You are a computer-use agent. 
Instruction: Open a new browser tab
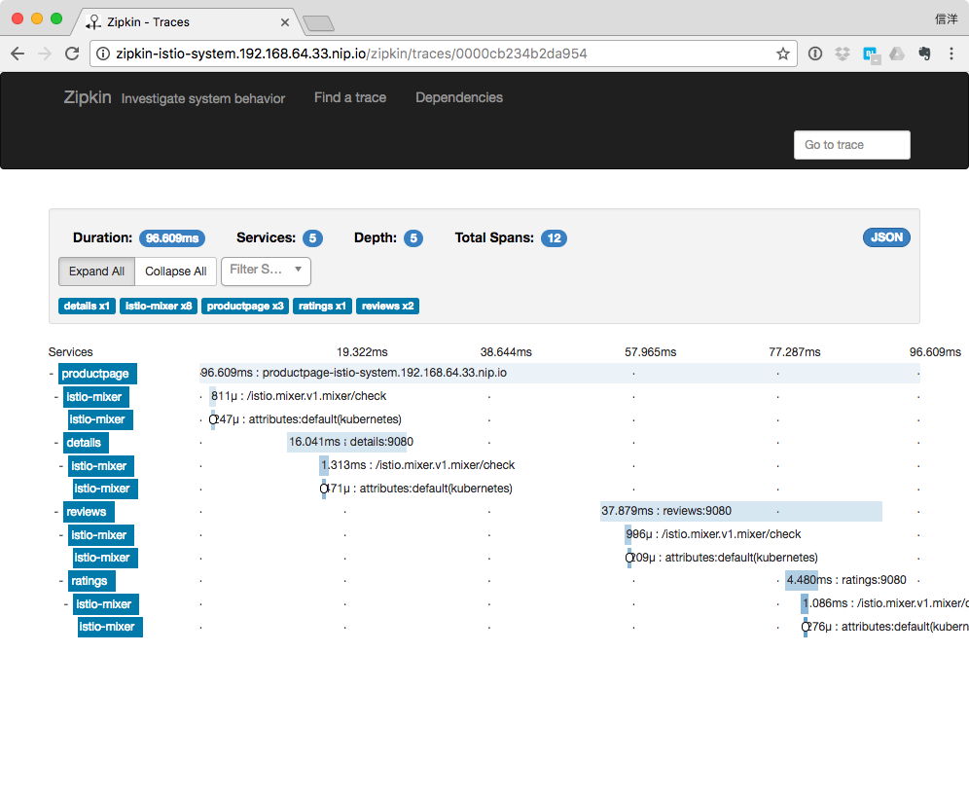coord(318,23)
